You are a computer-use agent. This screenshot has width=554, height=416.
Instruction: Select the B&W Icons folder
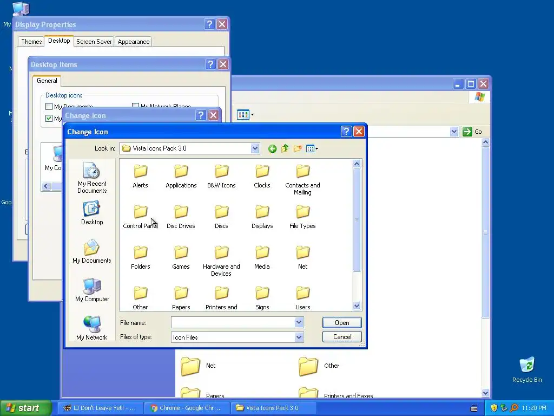pos(221,177)
